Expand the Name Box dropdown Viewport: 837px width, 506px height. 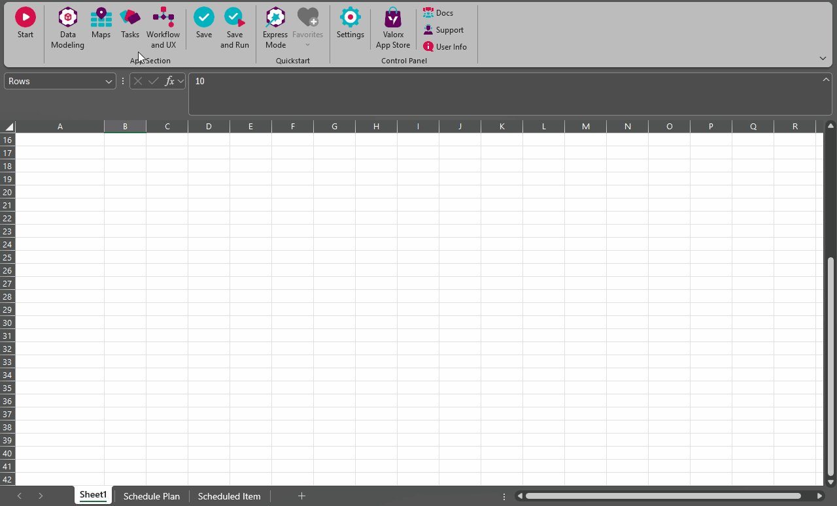point(109,82)
